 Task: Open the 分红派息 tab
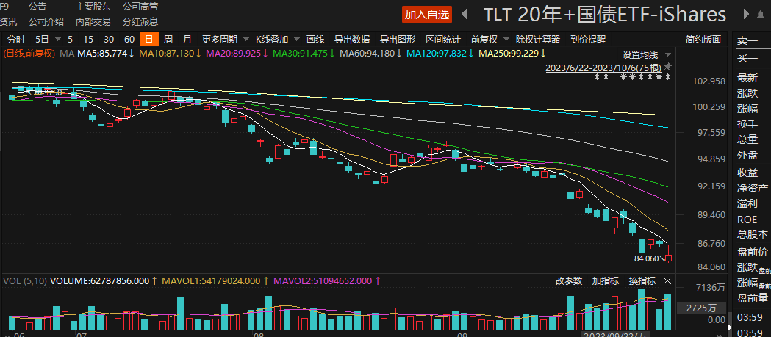[x=140, y=21]
